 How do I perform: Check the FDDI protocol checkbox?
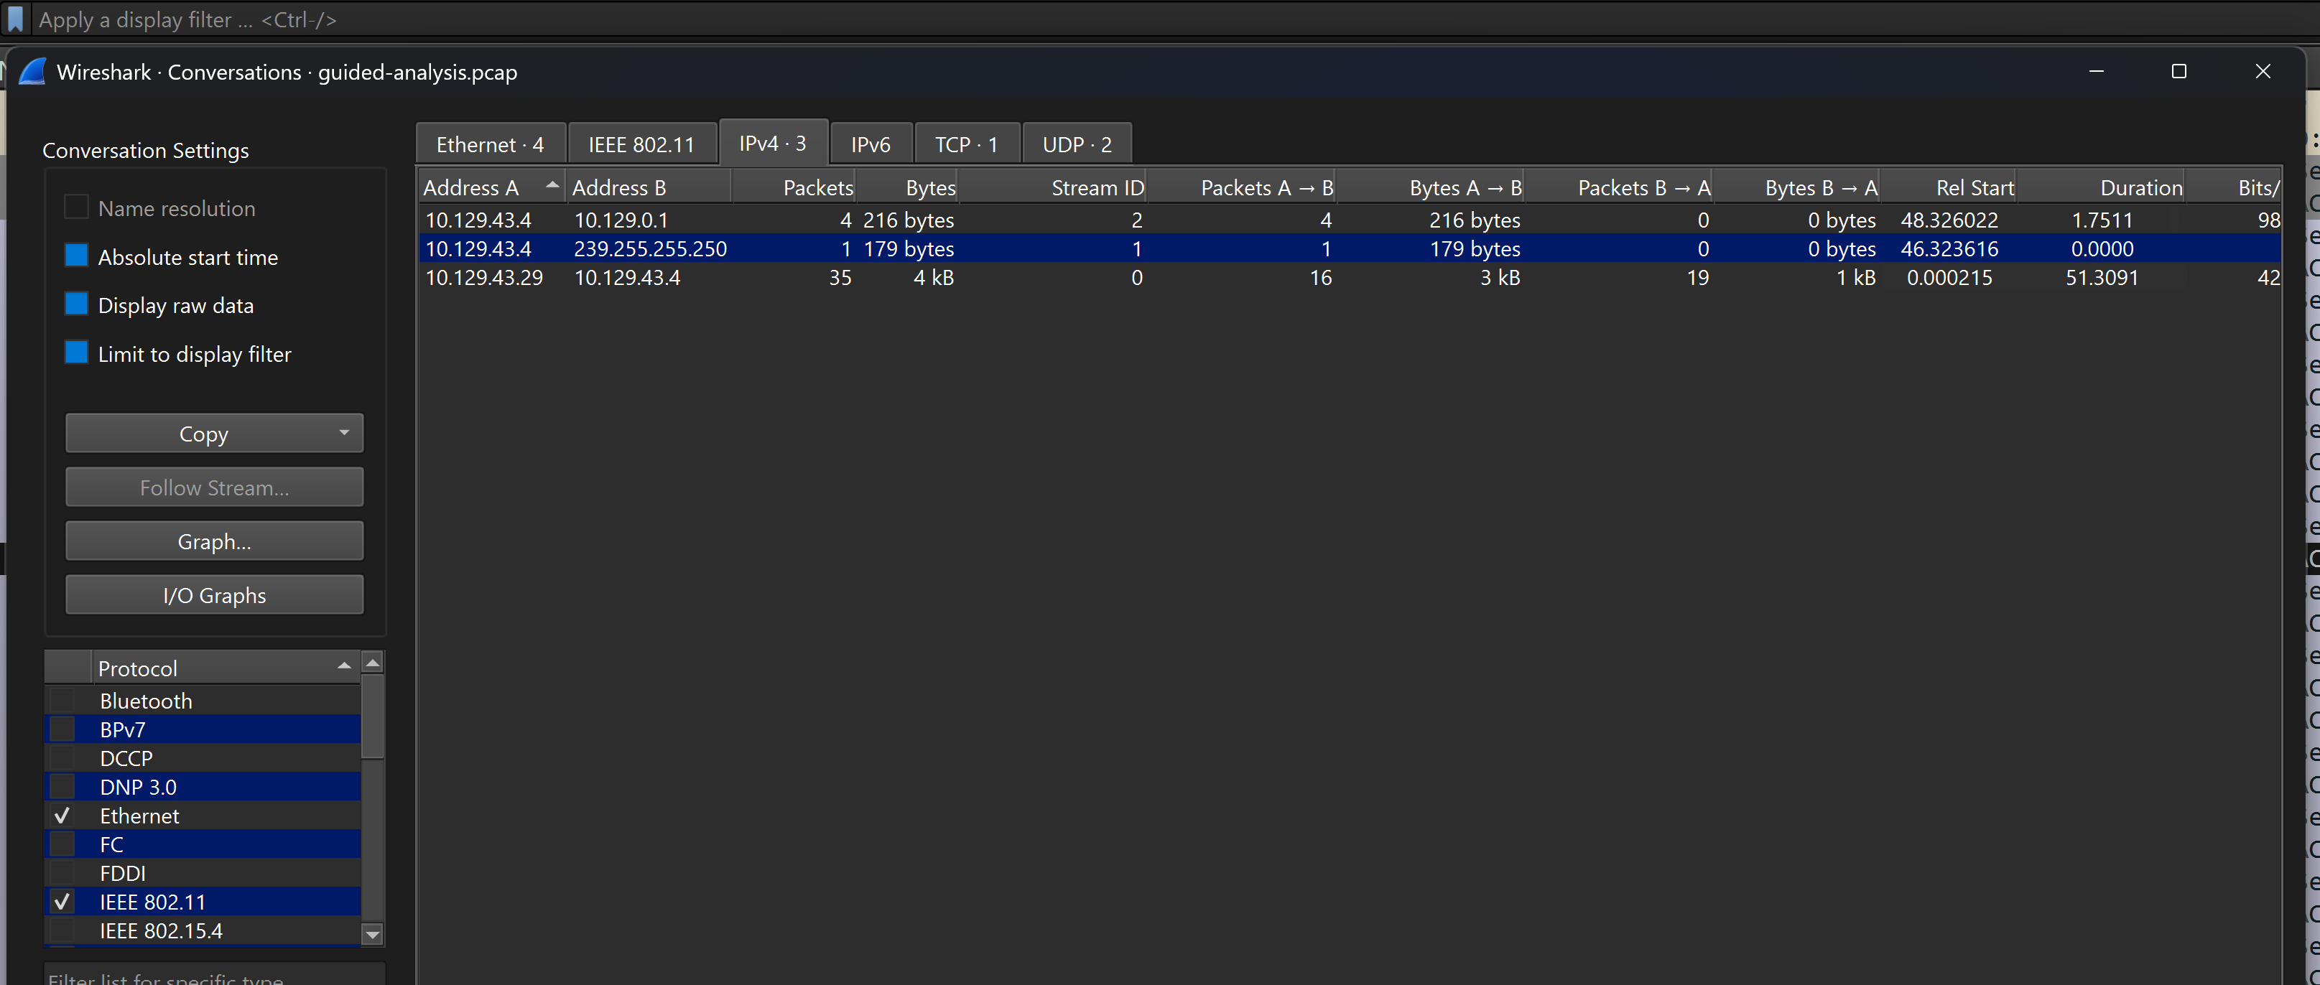coord(62,873)
